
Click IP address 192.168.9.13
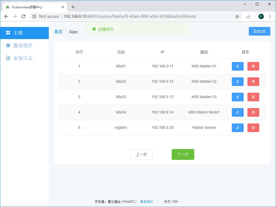tap(163, 97)
